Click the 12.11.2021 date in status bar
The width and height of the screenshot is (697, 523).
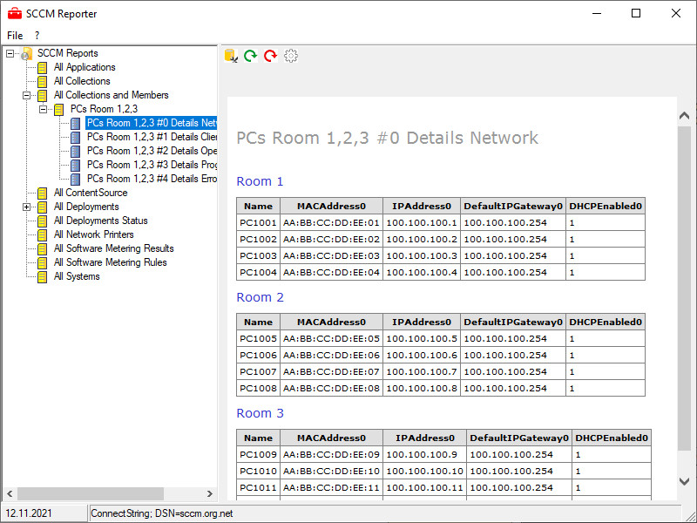tap(29, 513)
